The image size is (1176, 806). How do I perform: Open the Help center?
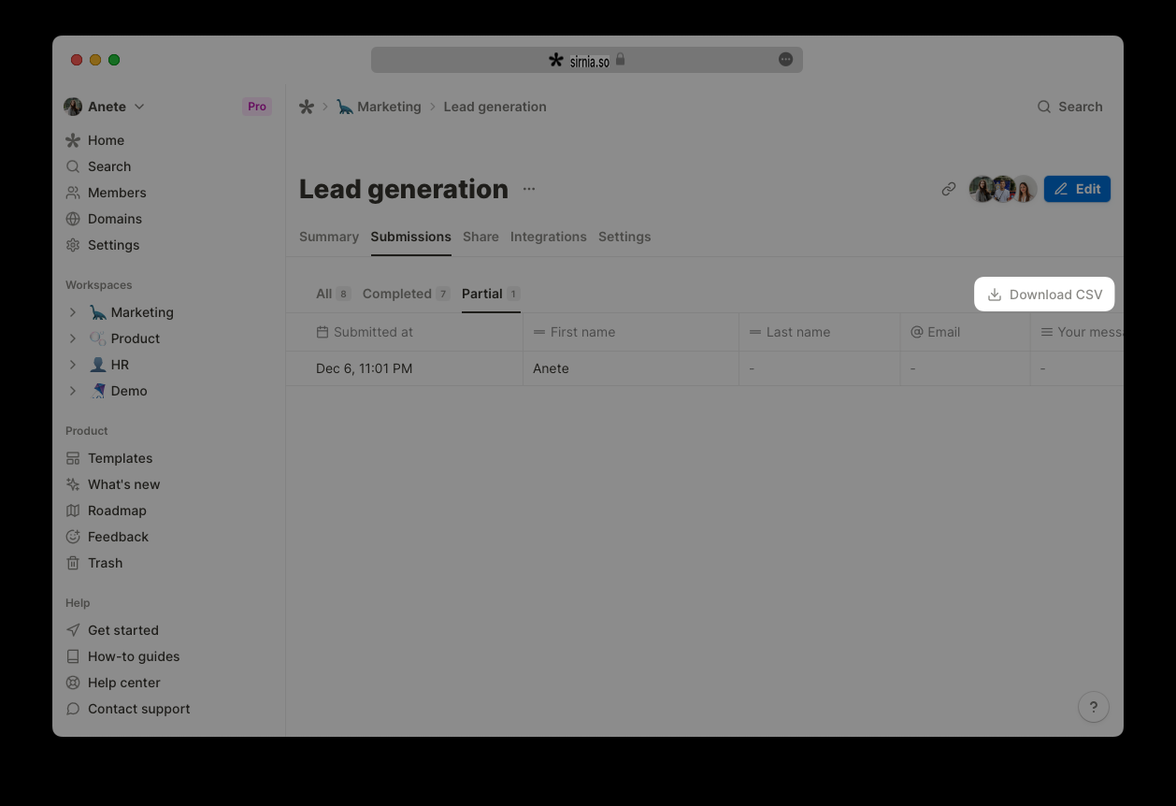[x=112, y=683]
